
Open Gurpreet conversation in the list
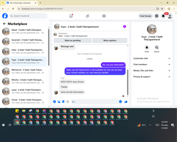(24, 42)
